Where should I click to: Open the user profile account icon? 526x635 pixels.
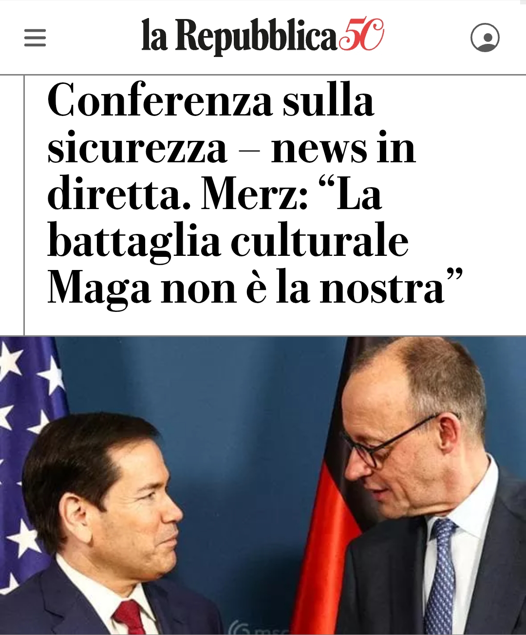[485, 38]
